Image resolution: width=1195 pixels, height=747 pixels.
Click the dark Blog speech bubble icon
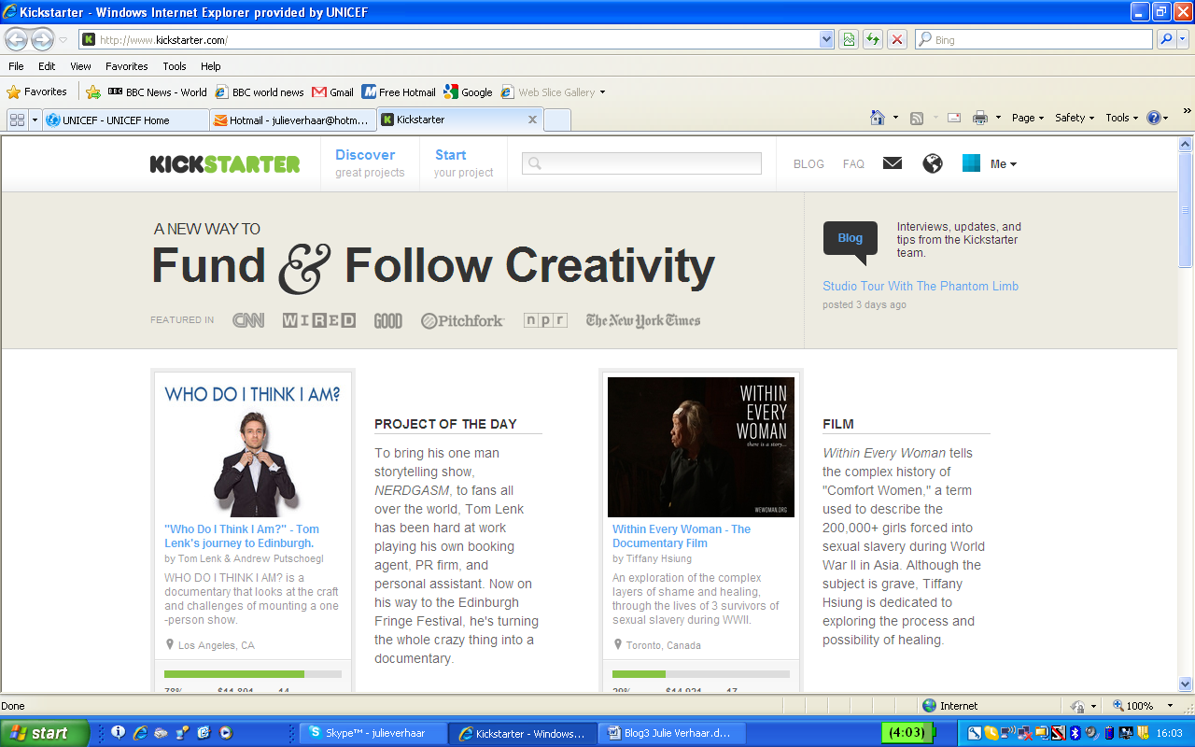click(x=851, y=241)
